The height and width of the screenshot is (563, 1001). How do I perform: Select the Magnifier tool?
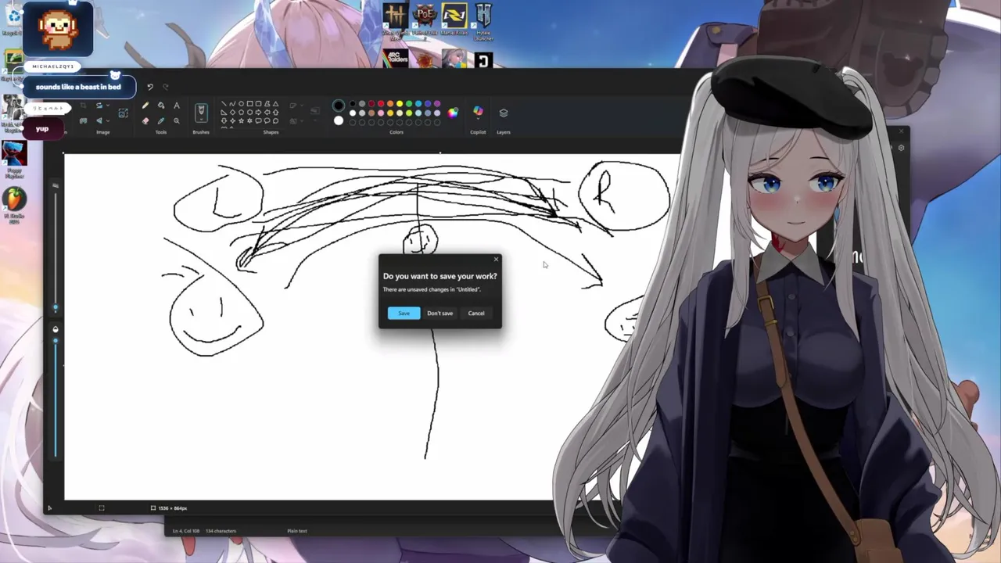(177, 120)
